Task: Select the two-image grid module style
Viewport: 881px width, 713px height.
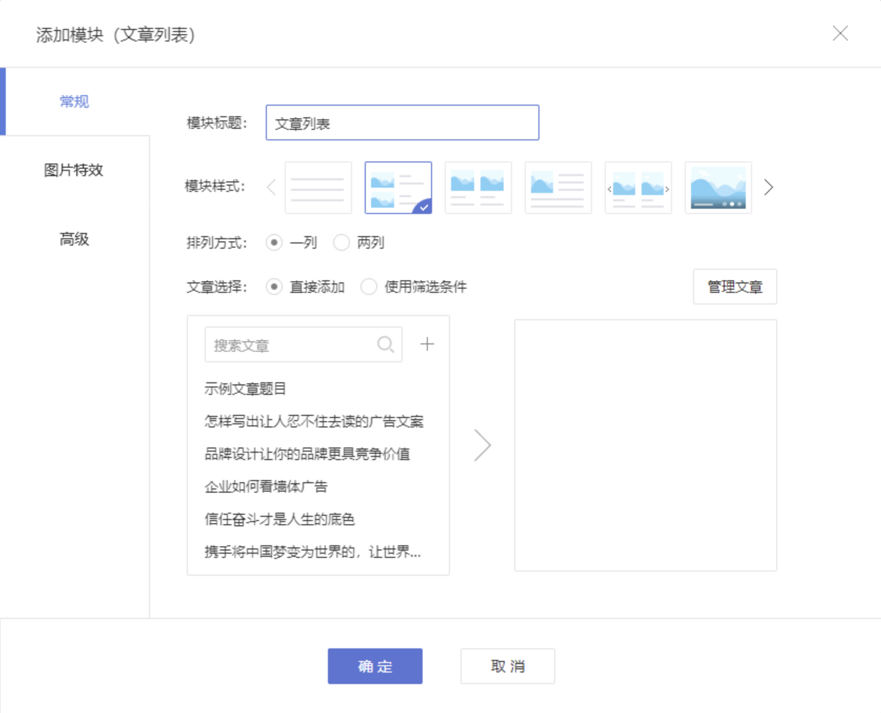Action: click(x=478, y=188)
